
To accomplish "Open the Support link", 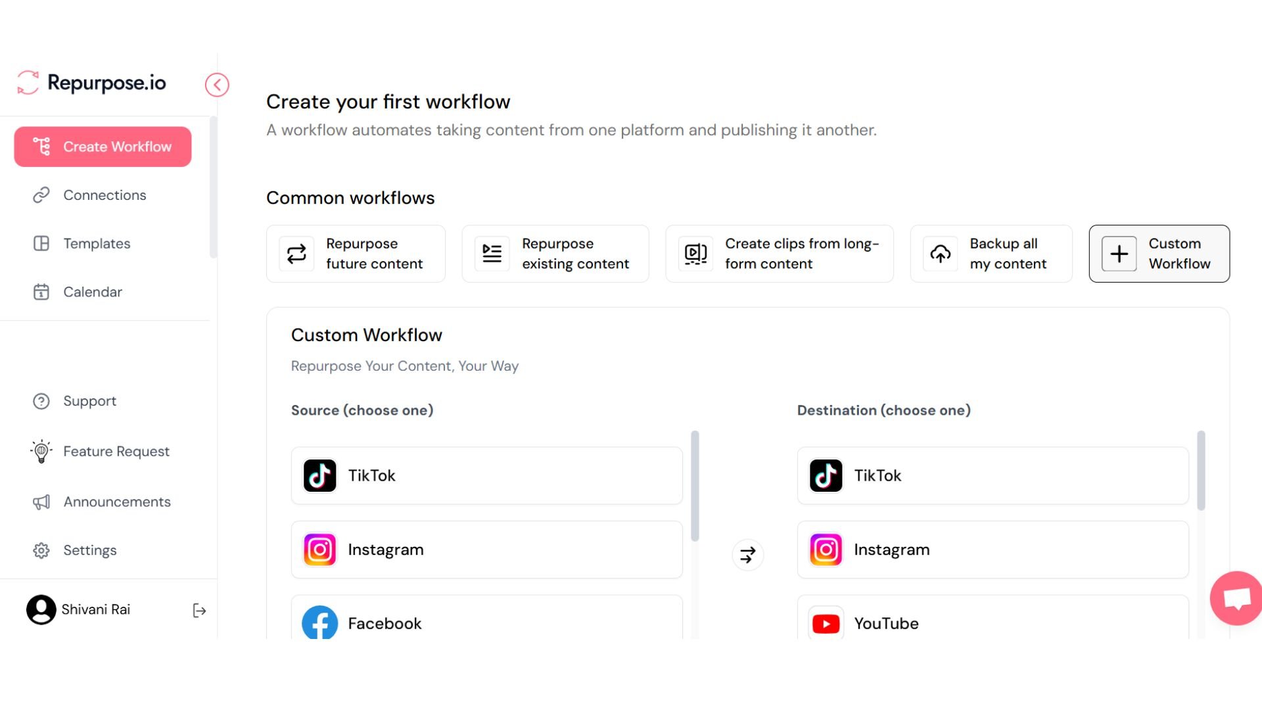I will pos(89,400).
